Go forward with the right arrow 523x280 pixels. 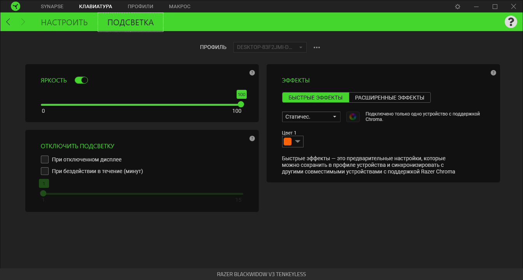tap(23, 22)
